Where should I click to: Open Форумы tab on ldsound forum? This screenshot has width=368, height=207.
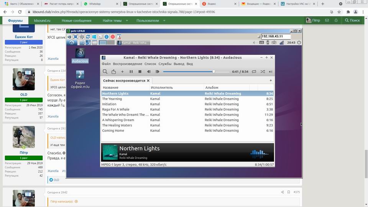tap(15, 20)
